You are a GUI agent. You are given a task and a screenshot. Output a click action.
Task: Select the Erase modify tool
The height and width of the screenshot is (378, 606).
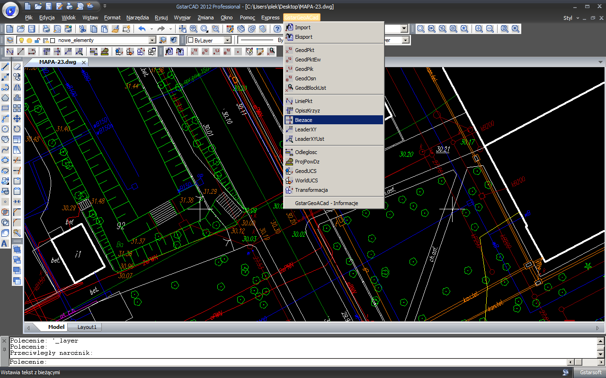pos(17,67)
